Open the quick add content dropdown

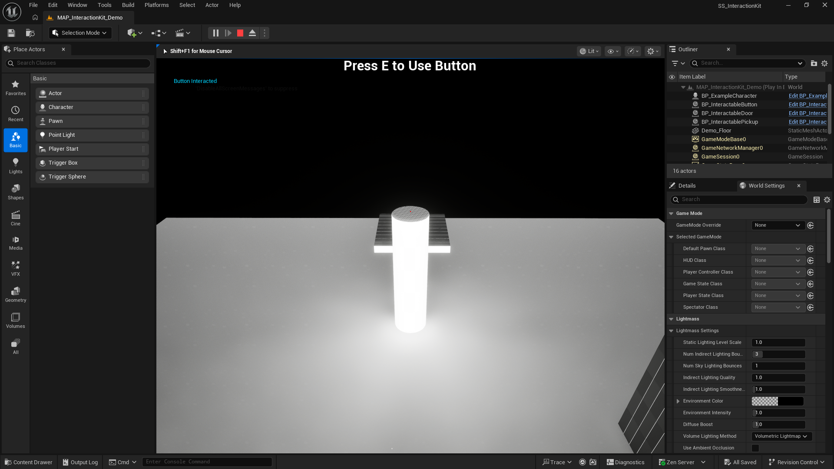(135, 33)
